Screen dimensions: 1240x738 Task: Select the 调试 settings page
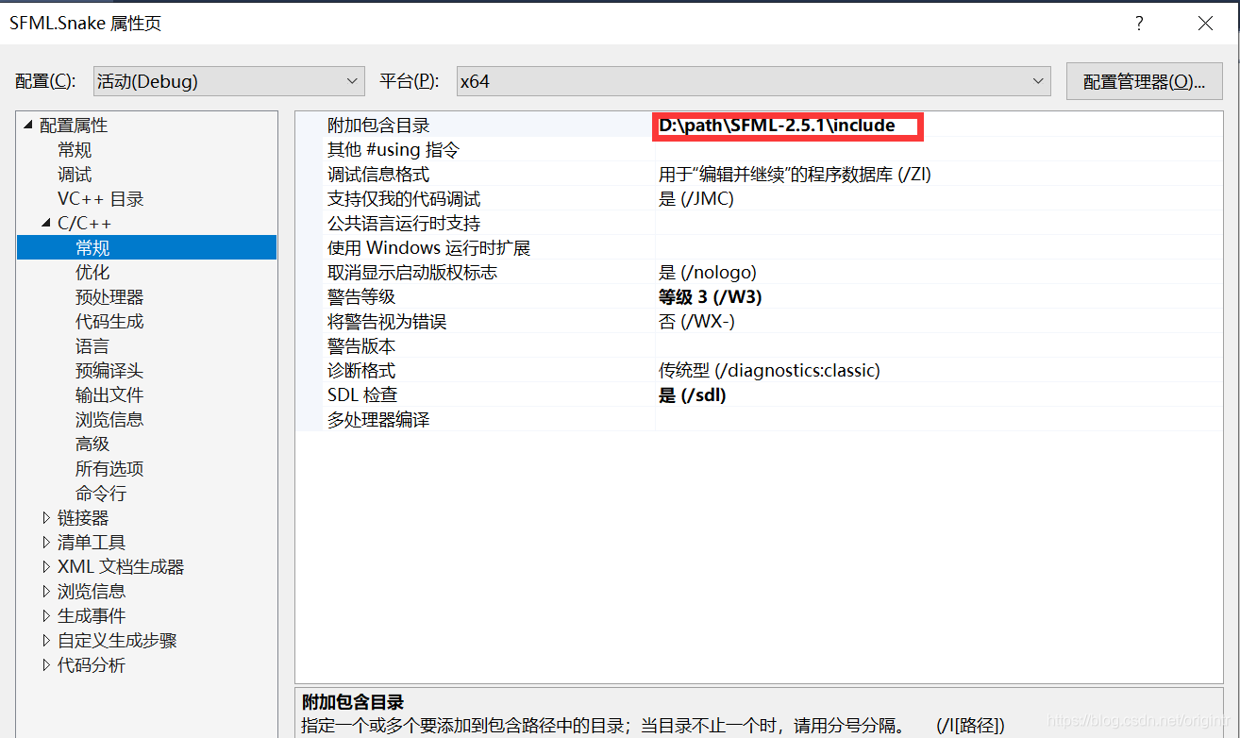[x=75, y=174]
